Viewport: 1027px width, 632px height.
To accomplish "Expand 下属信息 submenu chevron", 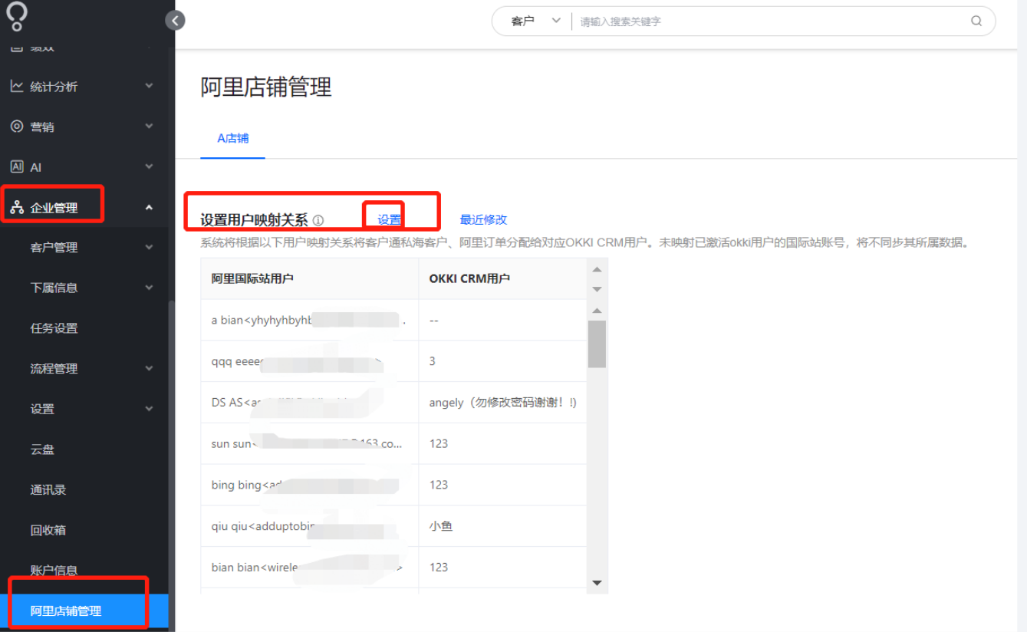I will pos(149,287).
